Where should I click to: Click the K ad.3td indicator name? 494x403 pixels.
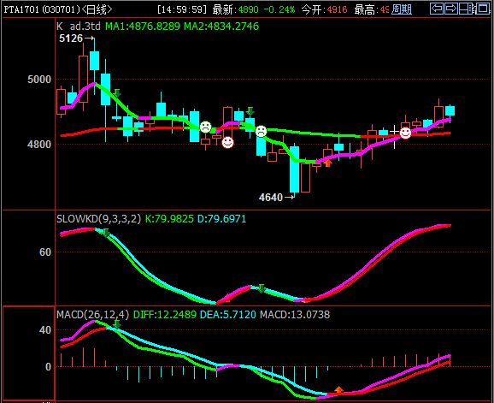pyautogui.click(x=79, y=27)
